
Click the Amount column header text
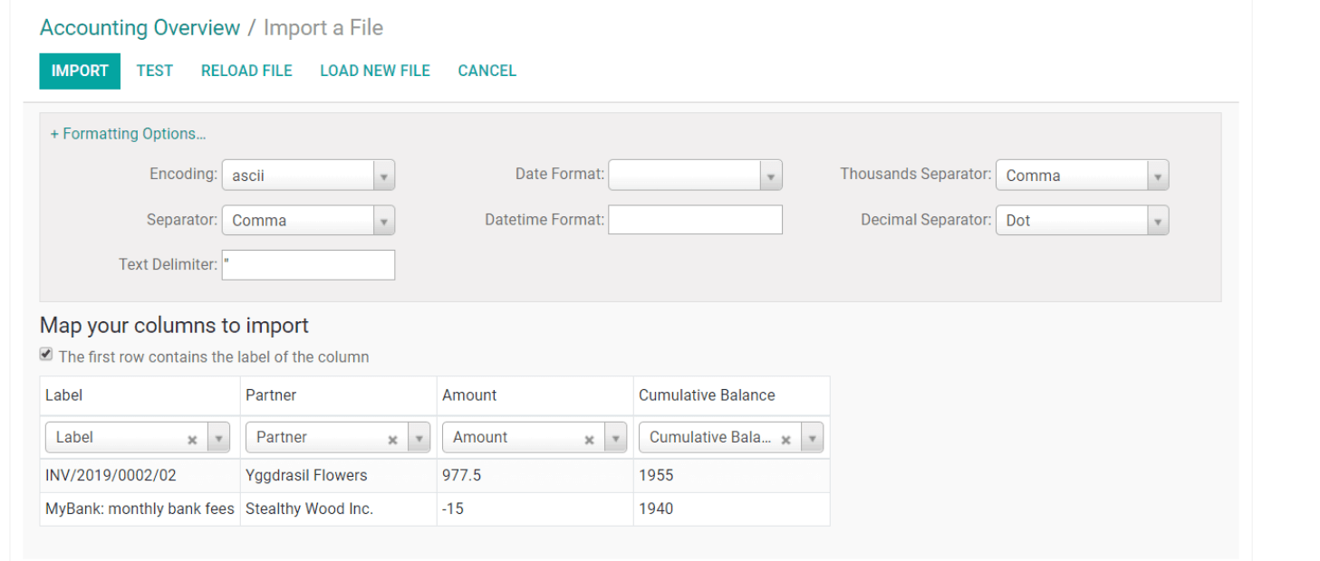[x=469, y=395]
